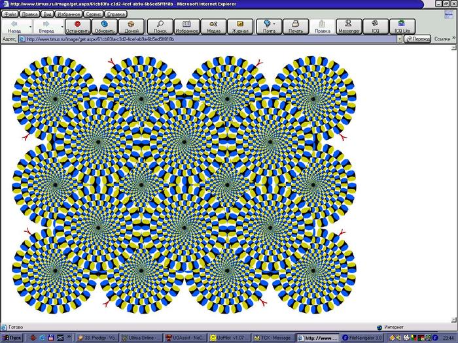This screenshot has width=458, height=343.
Task: Go to the home page (Домой)
Action: click(132, 27)
